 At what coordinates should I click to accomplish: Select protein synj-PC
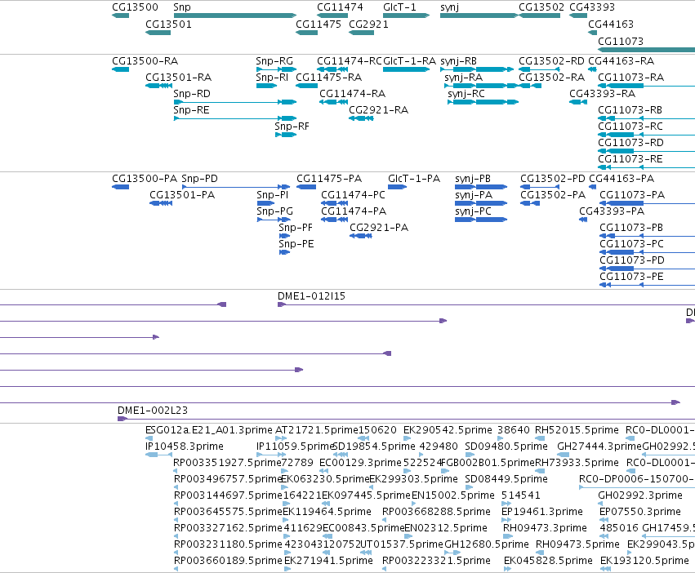click(481, 220)
